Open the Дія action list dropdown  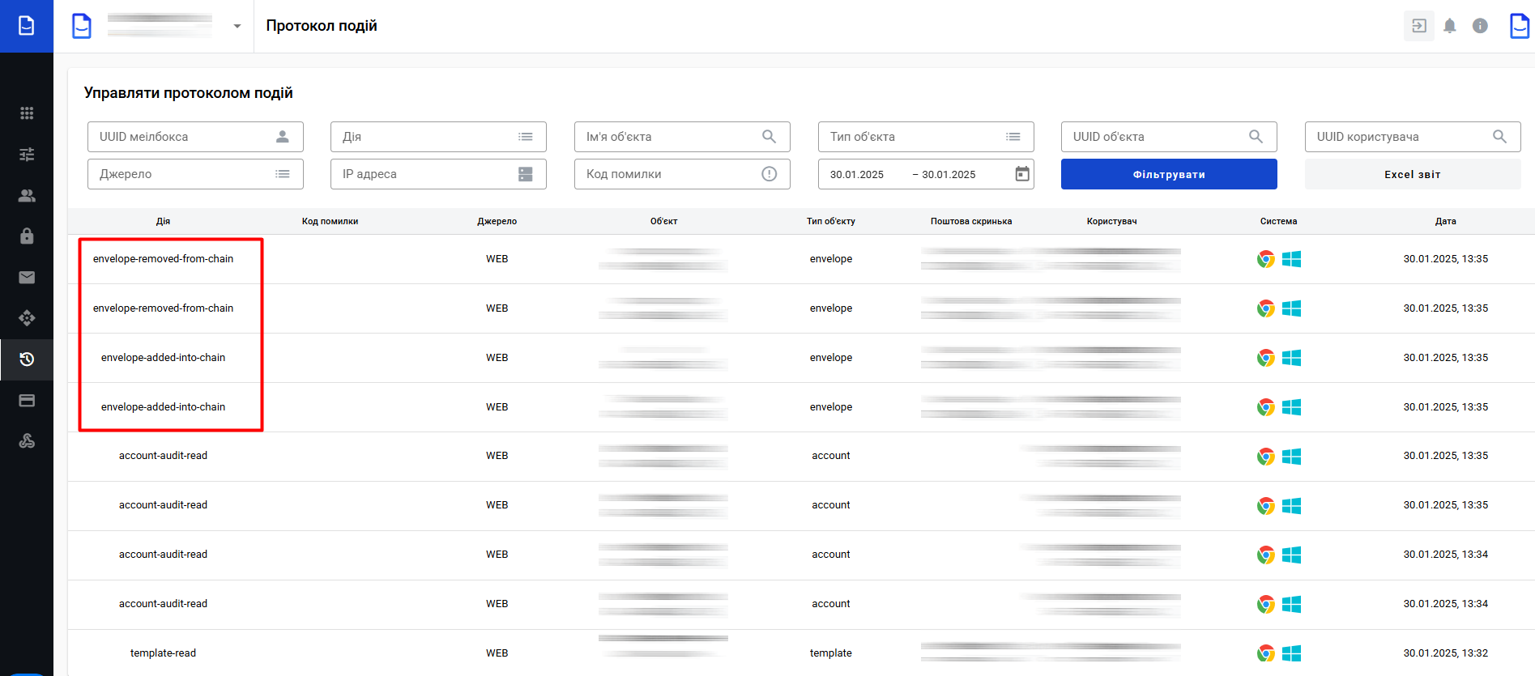pos(437,137)
